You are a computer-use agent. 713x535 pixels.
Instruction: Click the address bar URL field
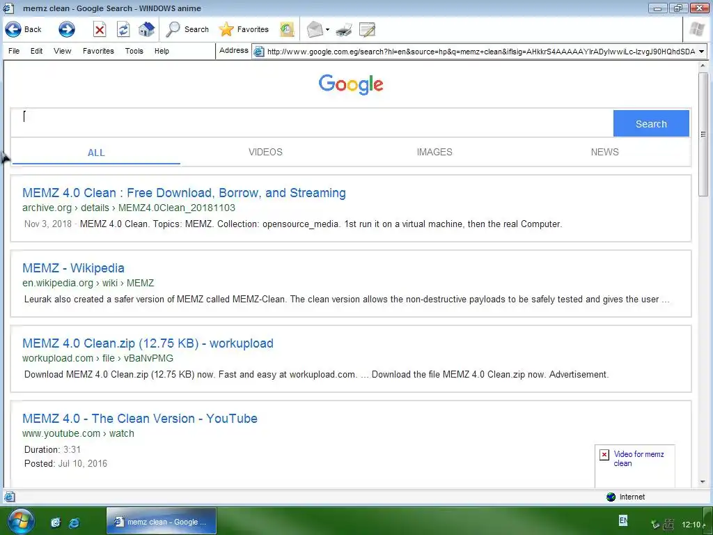pos(480,52)
